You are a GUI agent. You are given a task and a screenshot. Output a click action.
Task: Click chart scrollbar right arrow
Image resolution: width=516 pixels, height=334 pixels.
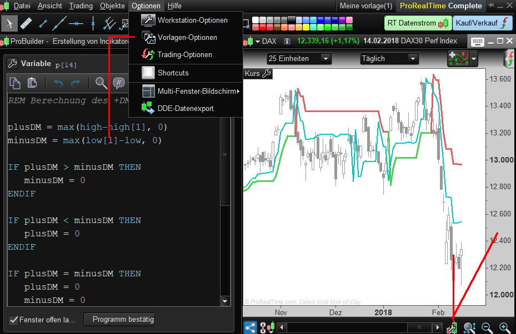point(437,327)
